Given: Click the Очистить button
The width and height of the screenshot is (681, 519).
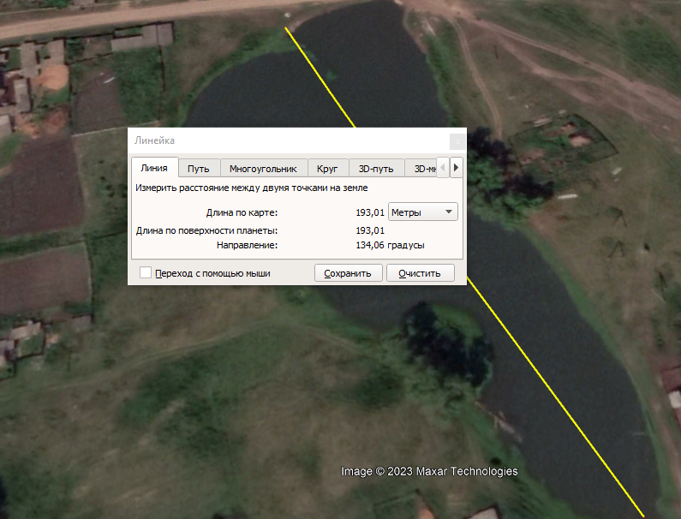Looking at the screenshot, I should 420,272.
